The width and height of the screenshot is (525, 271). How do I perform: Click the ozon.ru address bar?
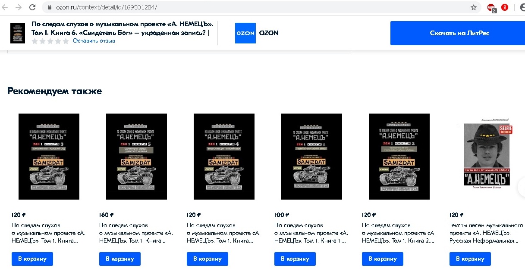[x=259, y=7]
